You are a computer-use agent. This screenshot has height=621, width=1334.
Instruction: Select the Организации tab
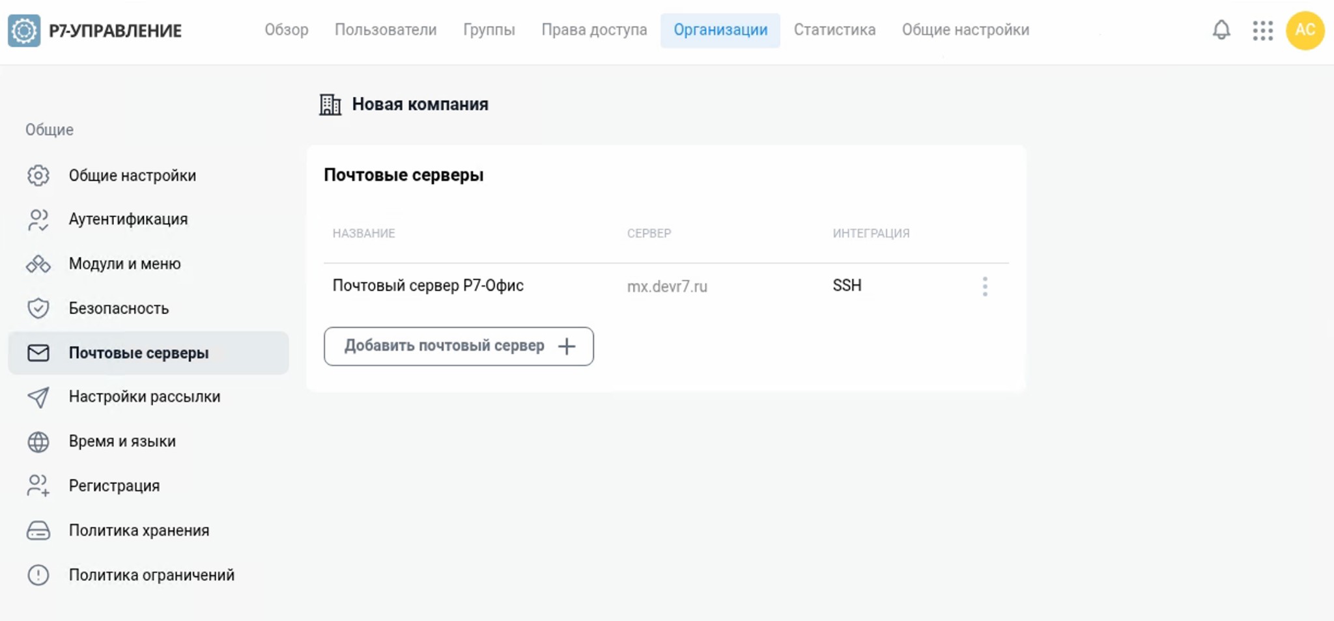[720, 30]
